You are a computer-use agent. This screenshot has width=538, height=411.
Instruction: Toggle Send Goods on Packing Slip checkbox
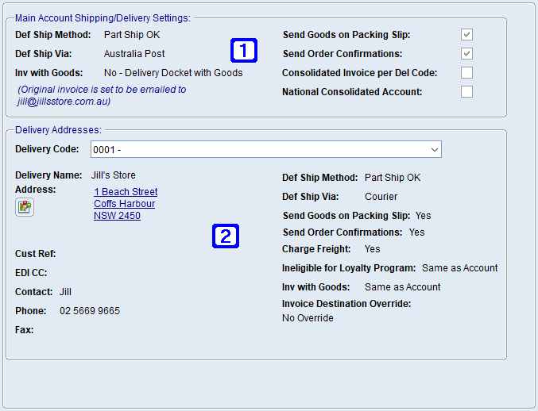coord(466,35)
